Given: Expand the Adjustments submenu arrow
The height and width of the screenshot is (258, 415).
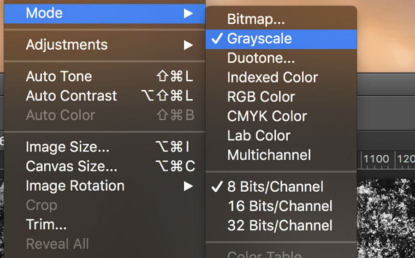Looking at the screenshot, I should pos(188,45).
